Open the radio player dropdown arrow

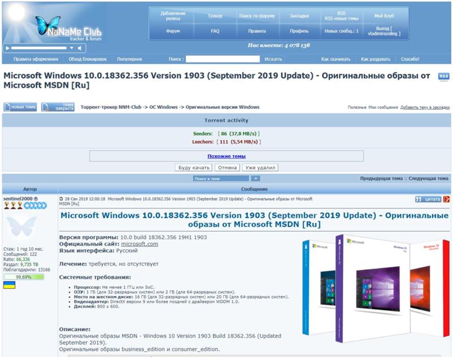point(72,48)
